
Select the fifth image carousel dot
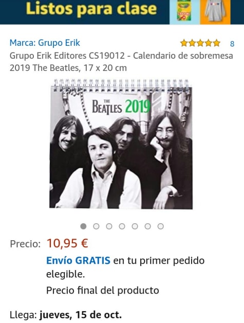click(x=135, y=226)
